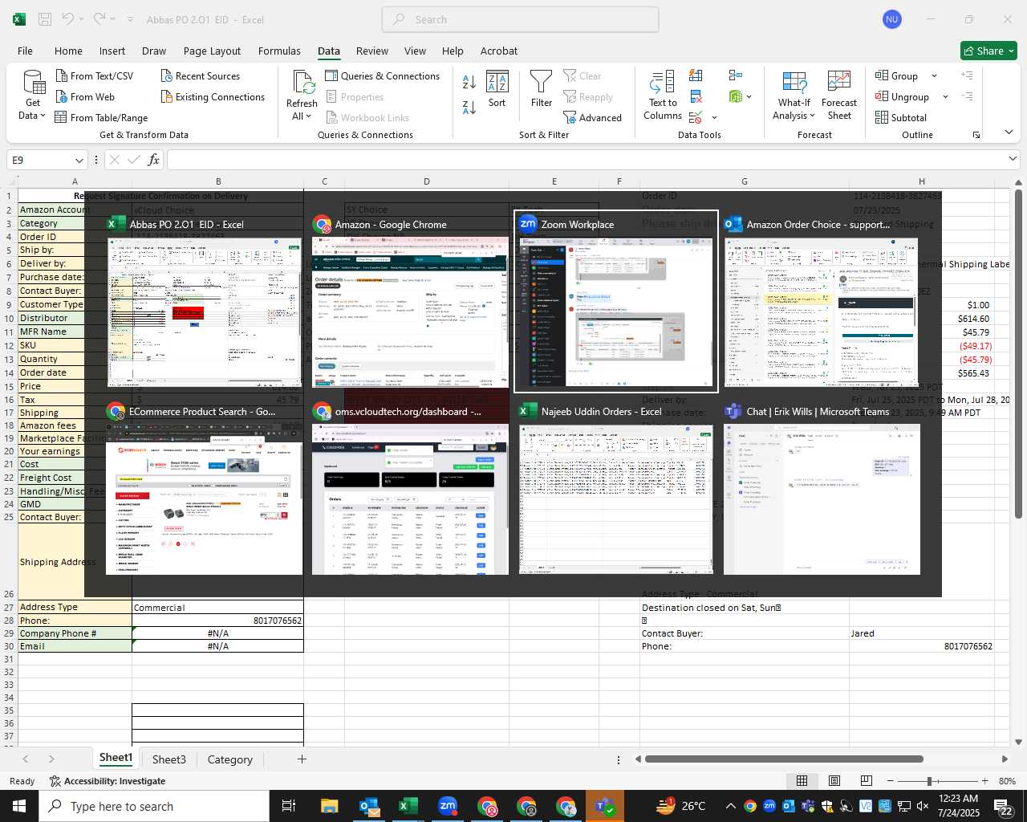Screen dimensions: 1027x822
Task: Open the Category sheet tab
Action: [x=229, y=759]
